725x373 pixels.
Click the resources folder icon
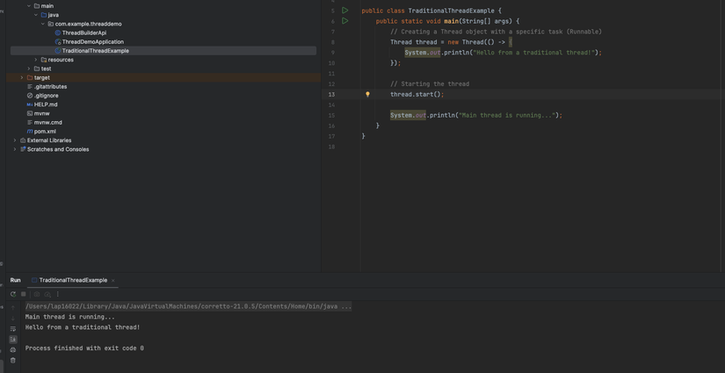(x=44, y=60)
